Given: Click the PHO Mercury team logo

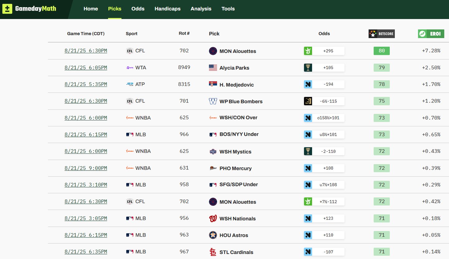Looking at the screenshot, I should point(213,168).
